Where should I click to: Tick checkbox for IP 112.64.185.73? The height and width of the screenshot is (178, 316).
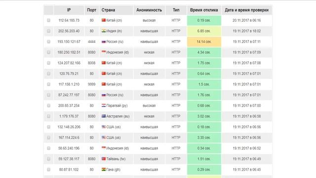48,20
